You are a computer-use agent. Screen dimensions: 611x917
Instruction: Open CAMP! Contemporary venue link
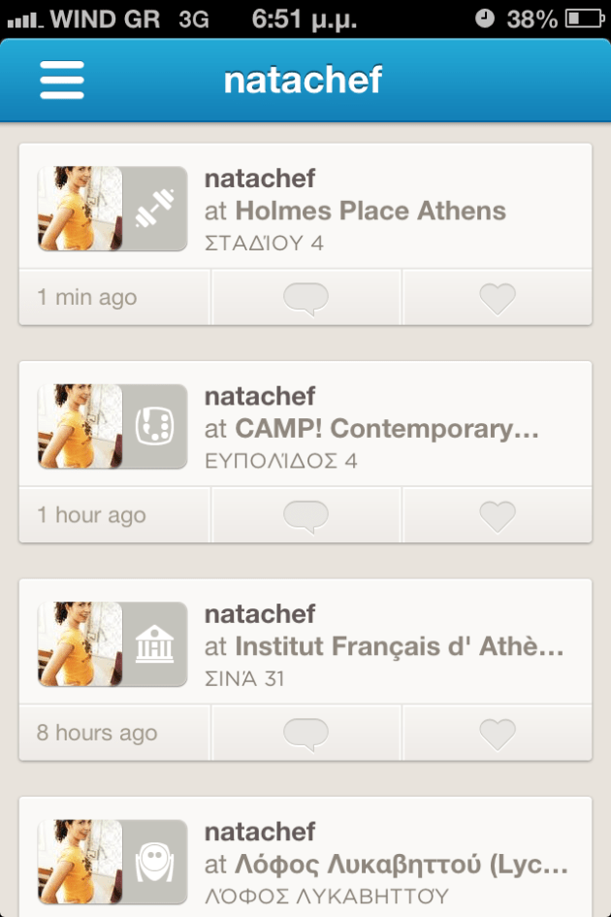click(x=386, y=429)
